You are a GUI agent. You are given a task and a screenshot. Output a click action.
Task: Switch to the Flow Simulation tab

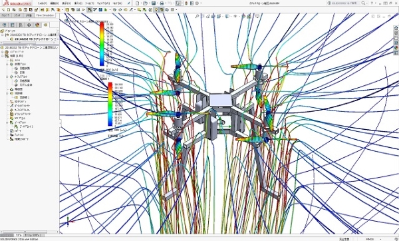[x=45, y=15]
